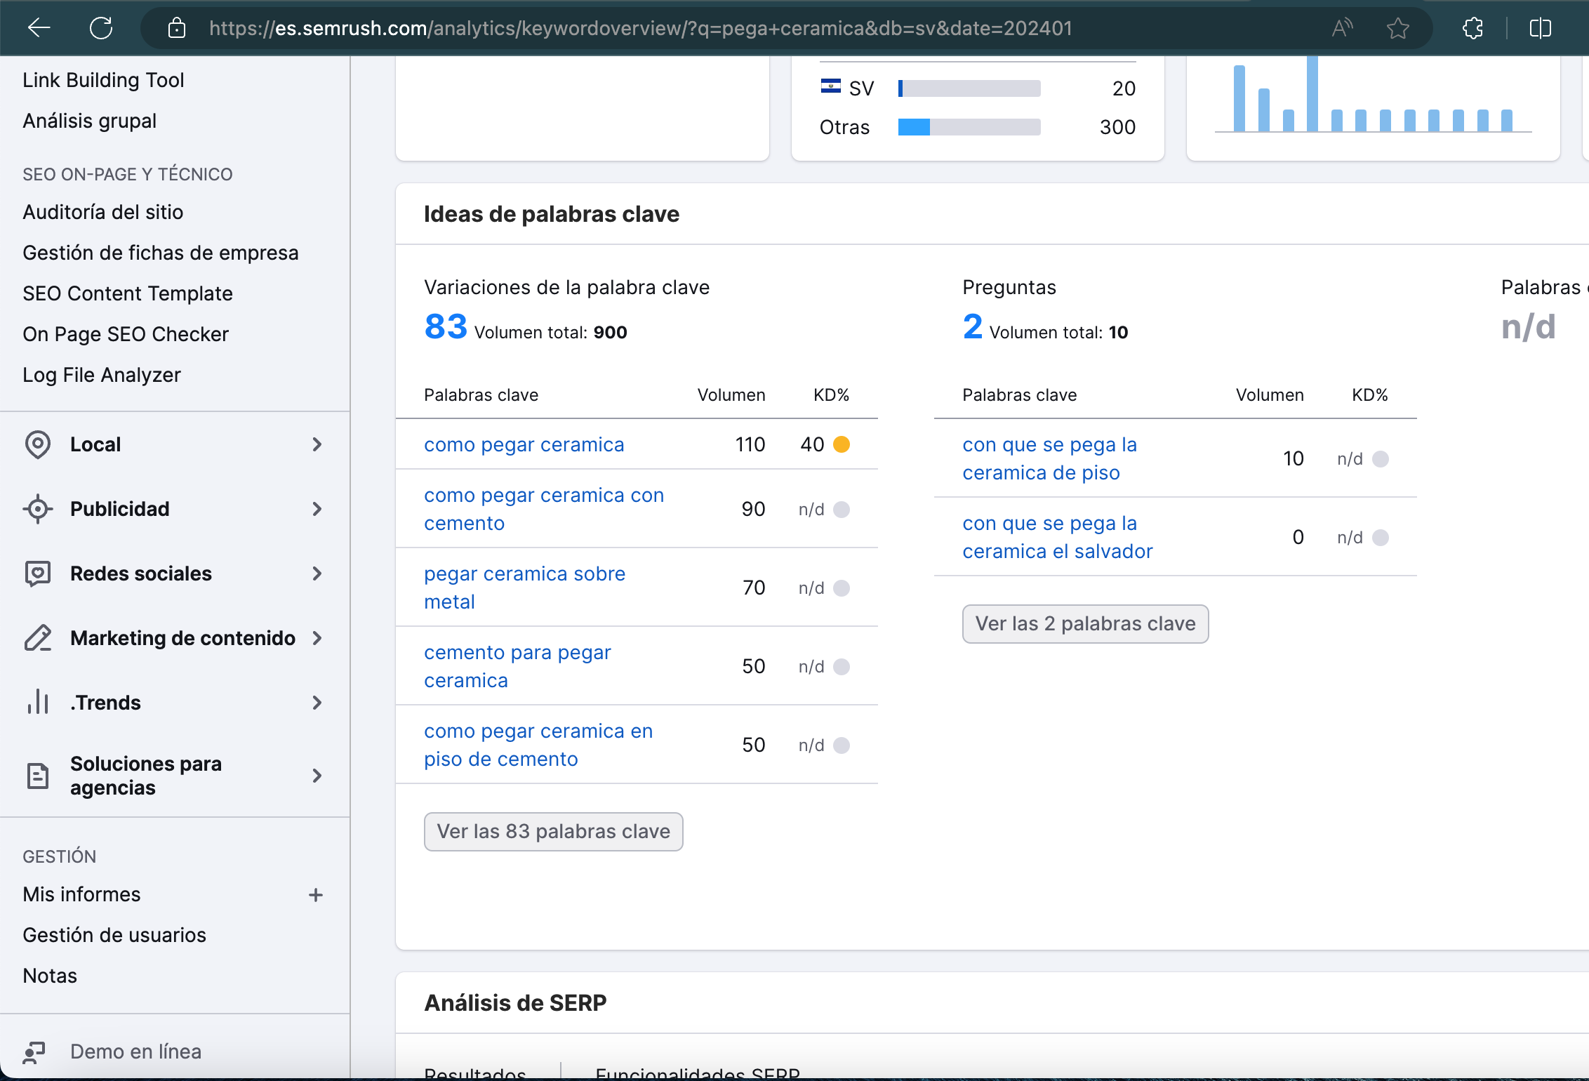
Task: Click the Demo en línea presenter icon
Action: click(x=34, y=1052)
